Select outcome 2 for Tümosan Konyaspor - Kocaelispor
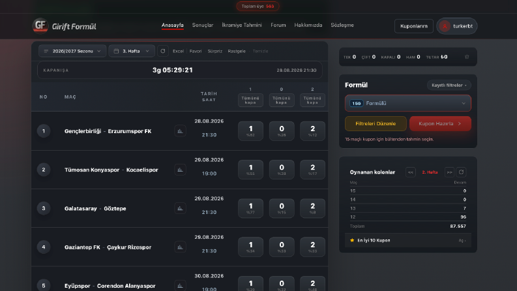This screenshot has width=517, height=291. point(312,170)
